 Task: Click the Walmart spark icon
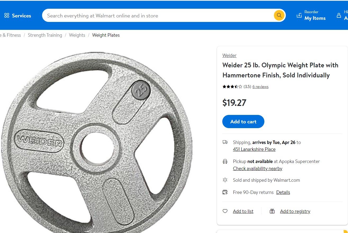225,180
